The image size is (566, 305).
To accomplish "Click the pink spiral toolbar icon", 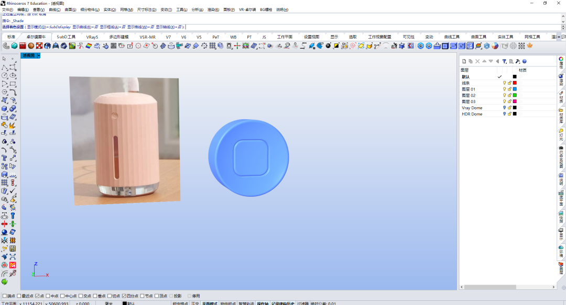I will (353, 46).
